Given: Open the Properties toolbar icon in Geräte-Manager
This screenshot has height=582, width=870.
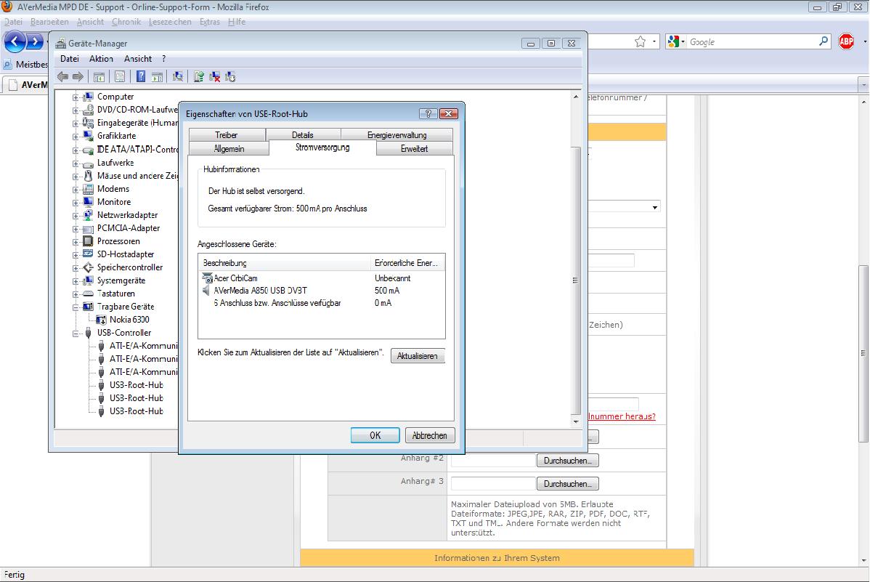Looking at the screenshot, I should pos(120,76).
